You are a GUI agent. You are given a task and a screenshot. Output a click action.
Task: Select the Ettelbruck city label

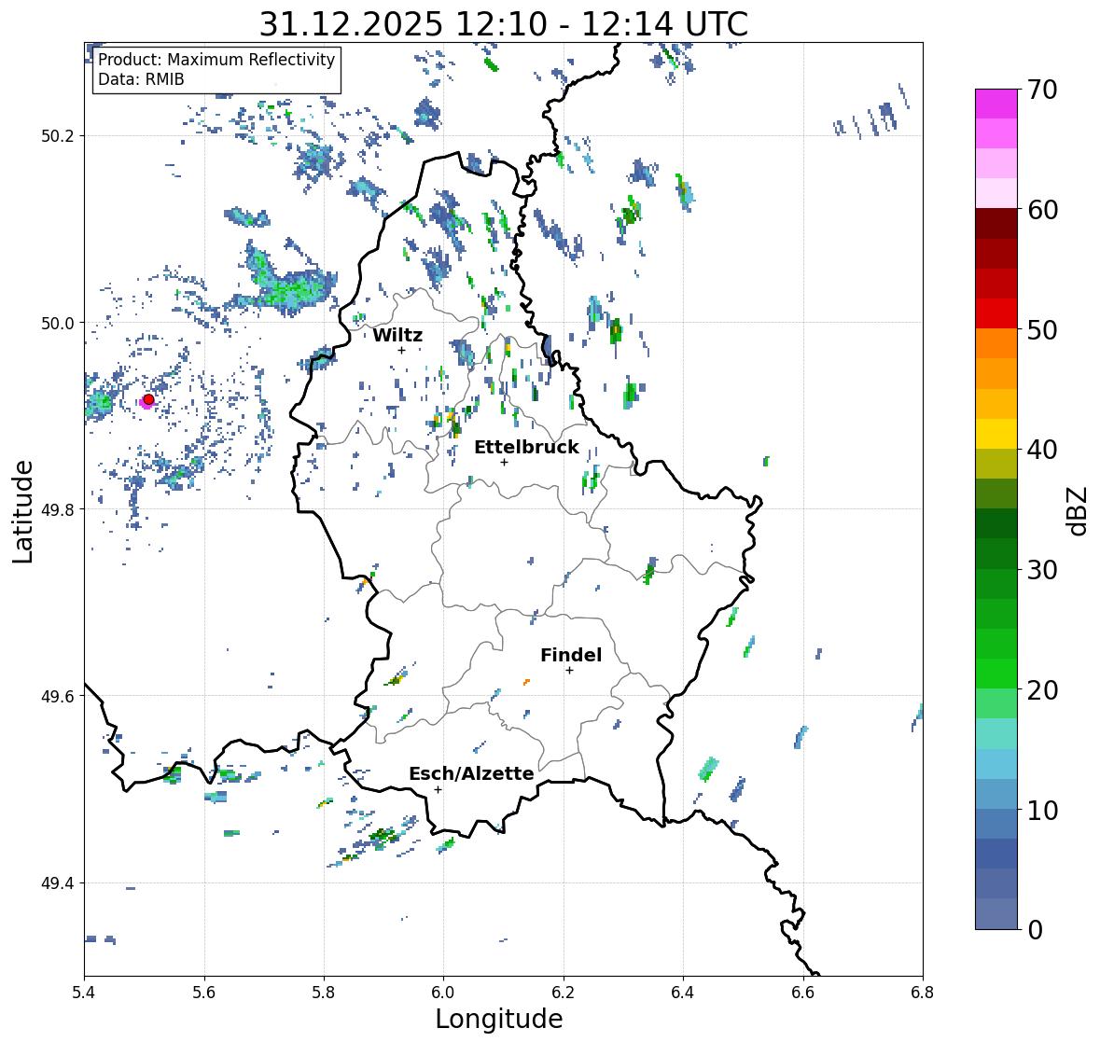tap(526, 448)
